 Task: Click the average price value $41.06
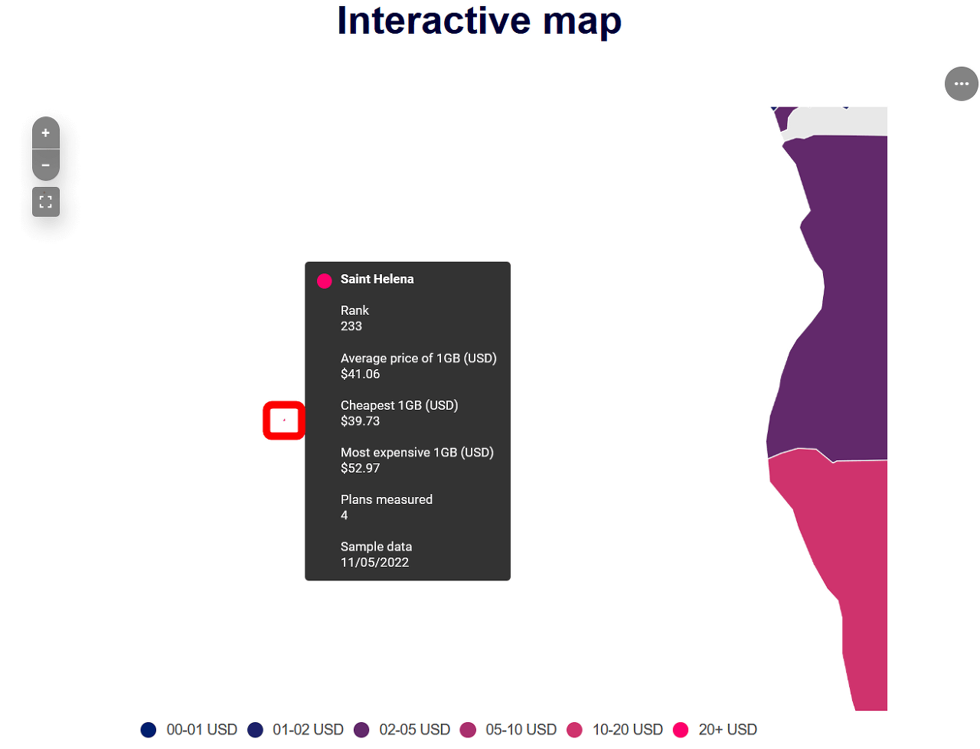[x=360, y=374]
